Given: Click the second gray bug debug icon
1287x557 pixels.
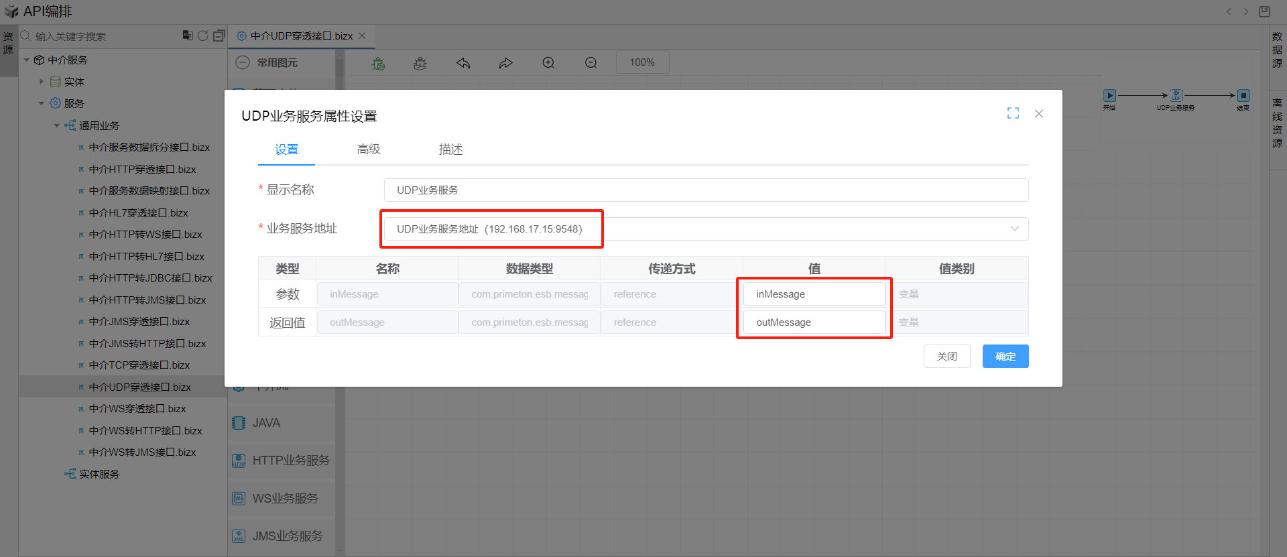Looking at the screenshot, I should (x=420, y=63).
